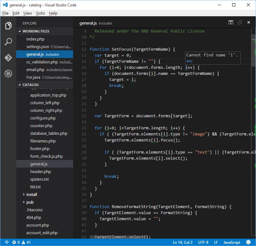Expand the install folder
Viewport: 256px width, 246px height.
[31, 194]
